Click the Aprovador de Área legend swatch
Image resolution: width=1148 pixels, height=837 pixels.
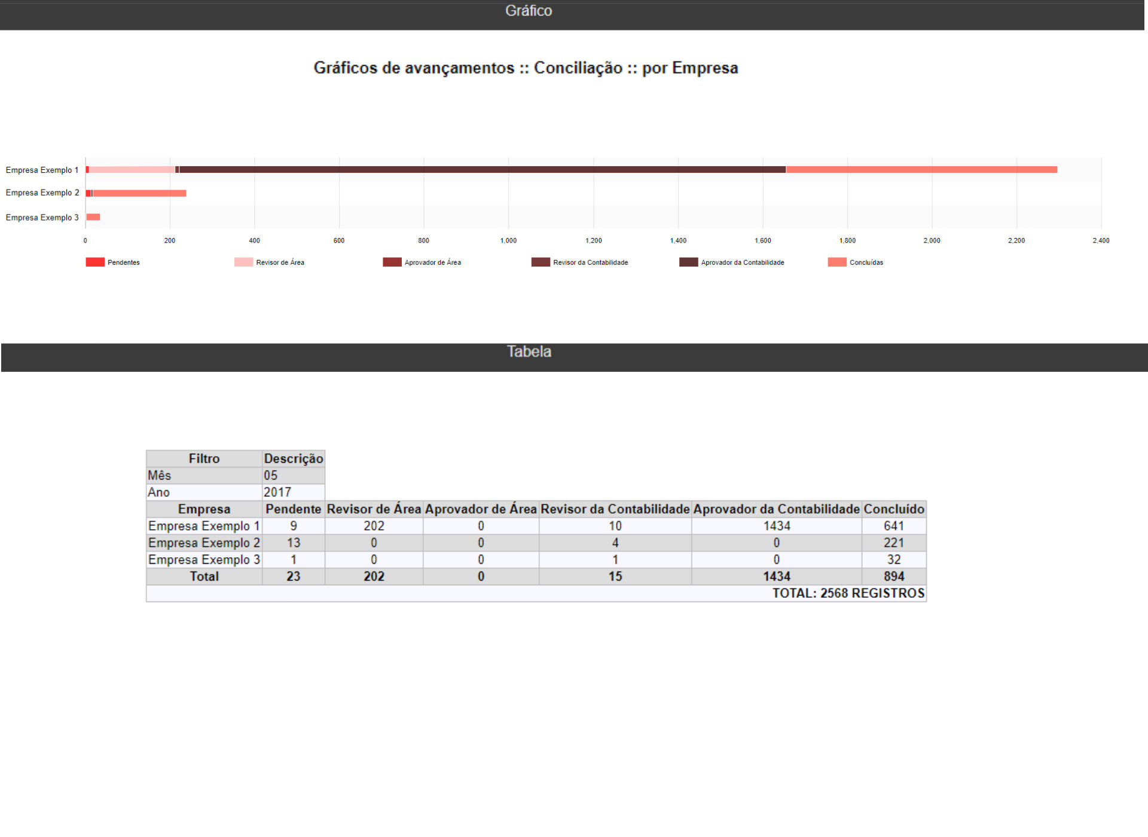pos(392,262)
